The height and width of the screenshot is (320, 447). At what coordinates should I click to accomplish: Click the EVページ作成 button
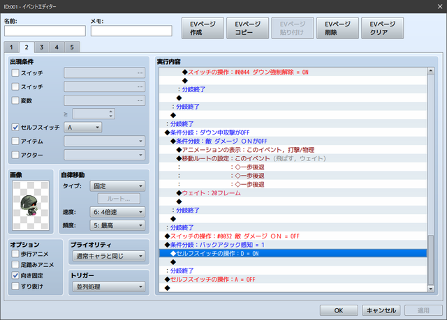(x=203, y=28)
